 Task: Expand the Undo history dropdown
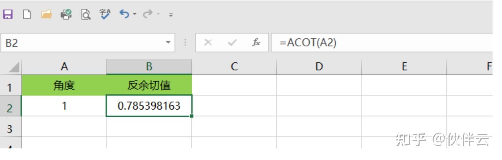point(135,15)
